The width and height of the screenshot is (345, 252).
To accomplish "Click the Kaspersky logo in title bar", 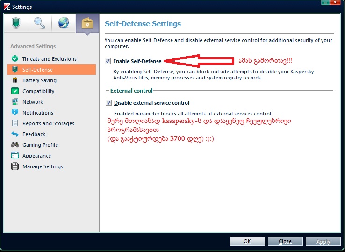I will pos(7,7).
